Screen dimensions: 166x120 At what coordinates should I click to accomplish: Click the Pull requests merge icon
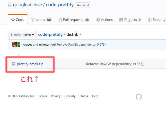pyautogui.click(x=60, y=20)
